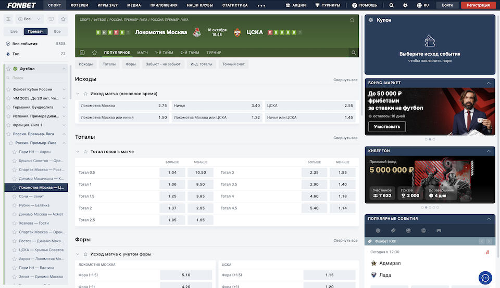Open statistics bars icon for Адмирал match
This screenshot has width=500, height=288.
point(486,252)
